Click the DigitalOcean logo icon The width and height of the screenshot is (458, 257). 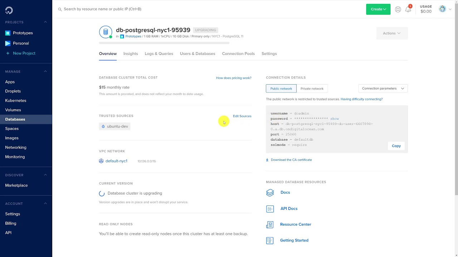pos(9,10)
